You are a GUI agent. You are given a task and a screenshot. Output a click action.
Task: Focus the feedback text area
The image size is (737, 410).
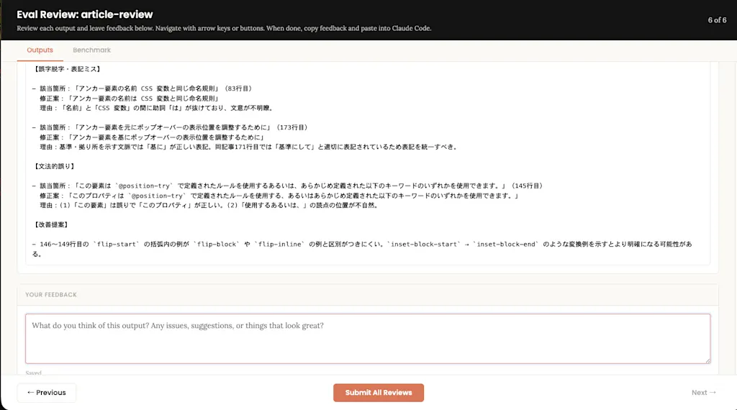click(x=368, y=339)
